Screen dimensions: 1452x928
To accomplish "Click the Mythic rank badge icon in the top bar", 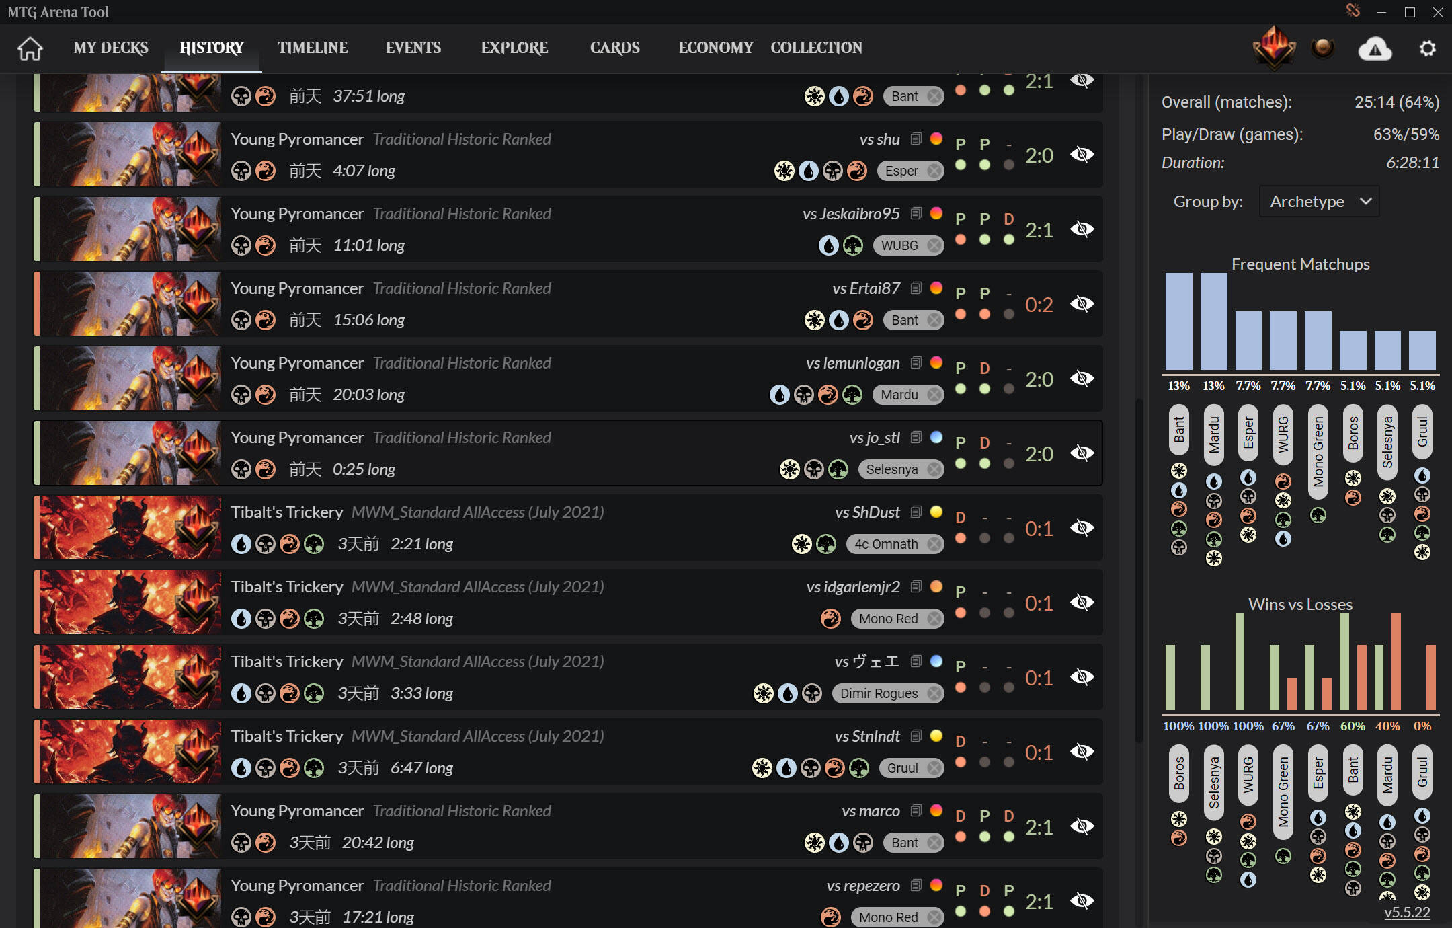I will click(x=1274, y=47).
